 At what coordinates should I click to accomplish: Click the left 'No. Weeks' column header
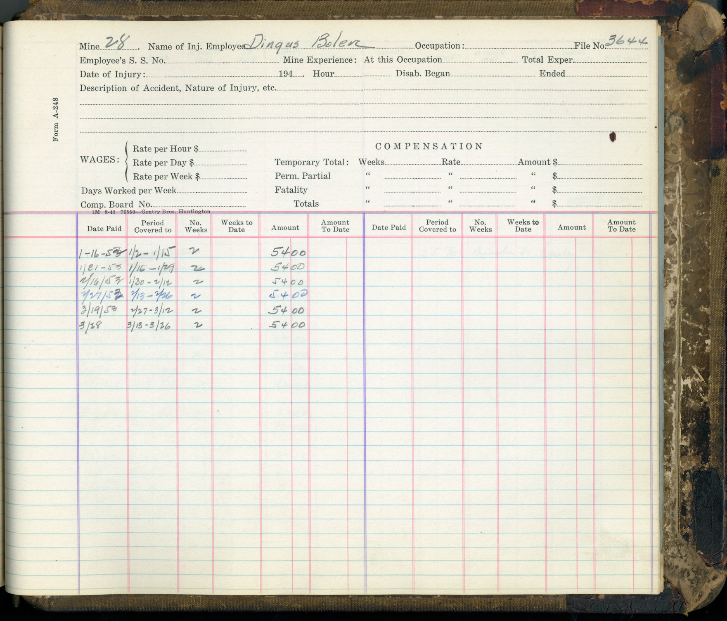coord(196,227)
